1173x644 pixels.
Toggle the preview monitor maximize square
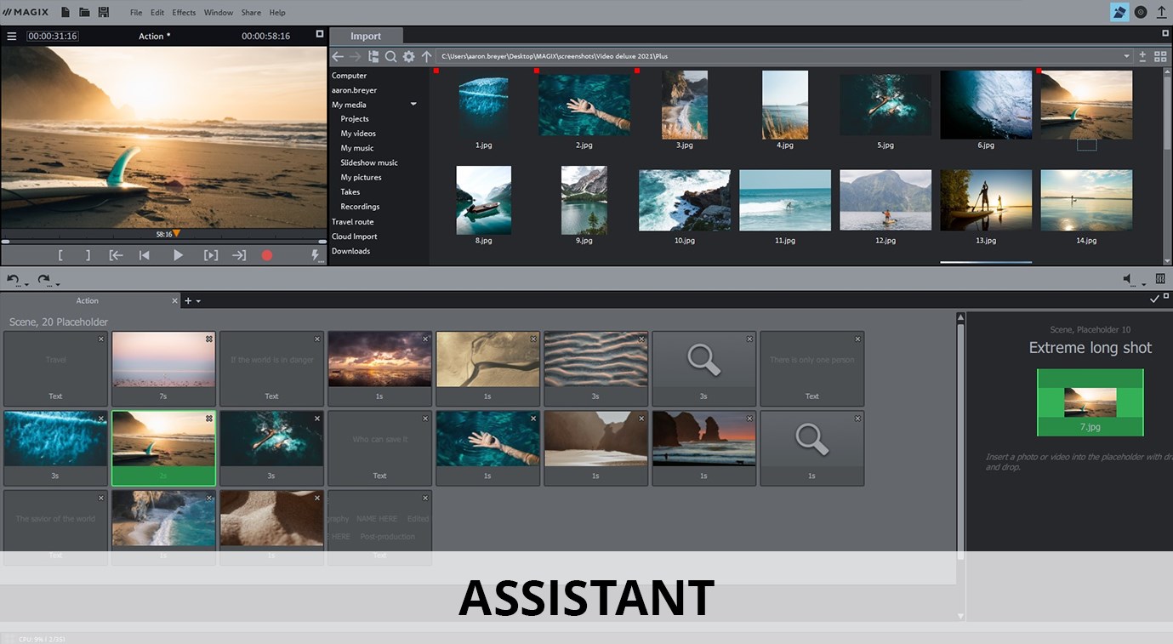point(320,35)
